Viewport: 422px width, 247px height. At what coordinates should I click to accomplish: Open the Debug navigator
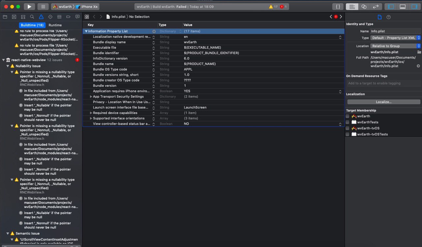pos(59,16)
